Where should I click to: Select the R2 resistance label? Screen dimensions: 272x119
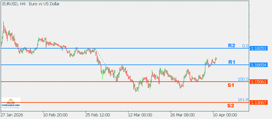pos(232,46)
